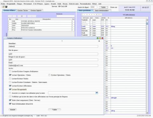Open the Récapitulatifs menu
This screenshot has width=153, height=118.
[11, 4]
